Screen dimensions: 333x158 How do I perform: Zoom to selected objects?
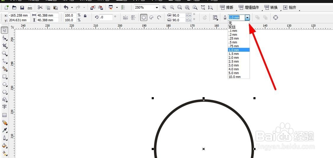click(x=180, y=7)
